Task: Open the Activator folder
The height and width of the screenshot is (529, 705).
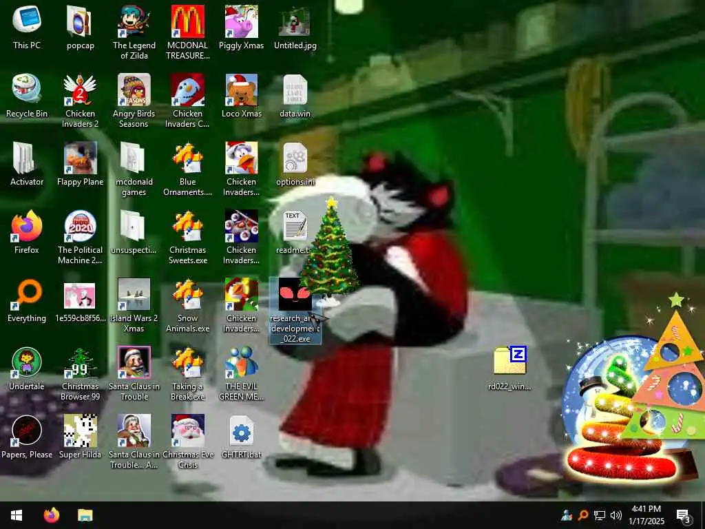Action: (27, 164)
